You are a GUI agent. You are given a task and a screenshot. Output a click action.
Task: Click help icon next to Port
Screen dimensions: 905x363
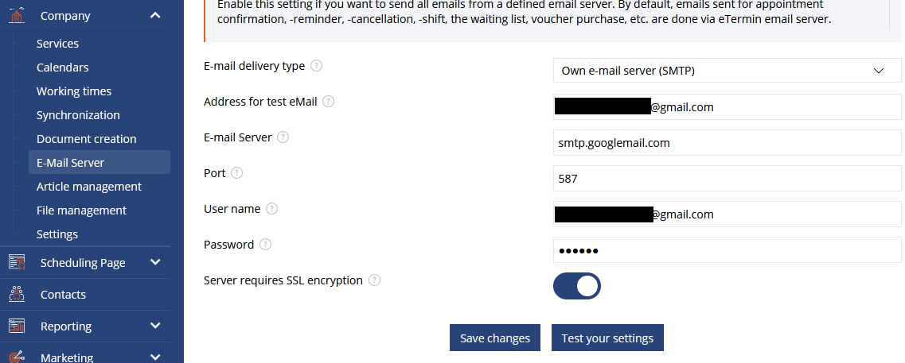point(236,173)
